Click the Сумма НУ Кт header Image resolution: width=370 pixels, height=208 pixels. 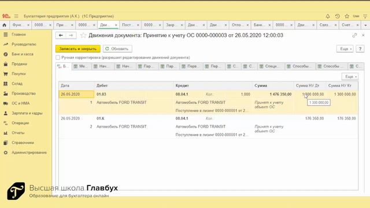pyautogui.click(x=342, y=86)
